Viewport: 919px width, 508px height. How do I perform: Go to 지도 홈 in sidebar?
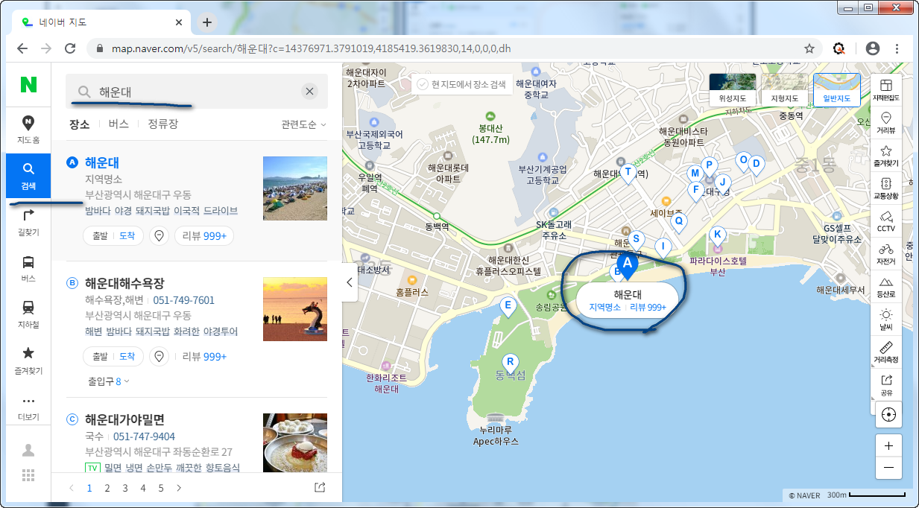coord(28,130)
